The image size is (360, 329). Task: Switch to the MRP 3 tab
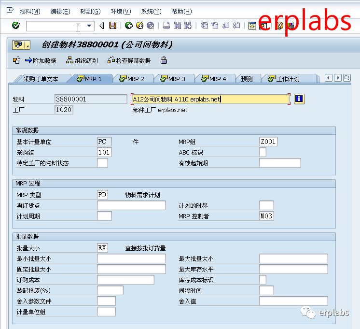173,79
